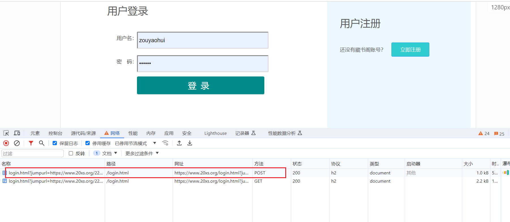Open the 记录器 tab
Viewport: 510px width, 222px height.
245,133
